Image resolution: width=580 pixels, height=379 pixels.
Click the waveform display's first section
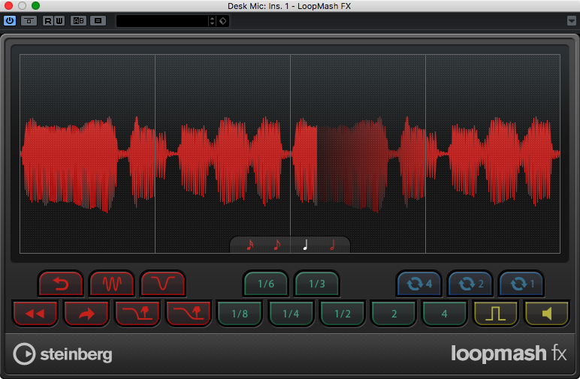pyautogui.click(x=87, y=154)
